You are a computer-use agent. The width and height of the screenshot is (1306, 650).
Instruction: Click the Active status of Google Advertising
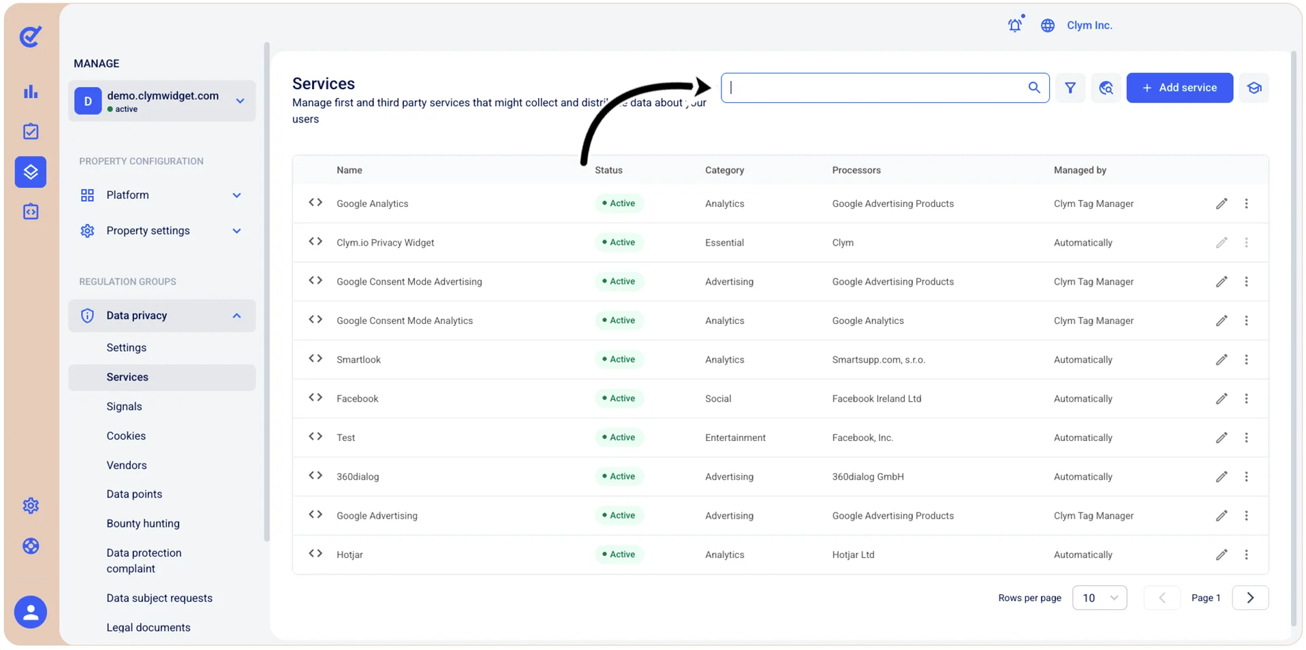[619, 515]
